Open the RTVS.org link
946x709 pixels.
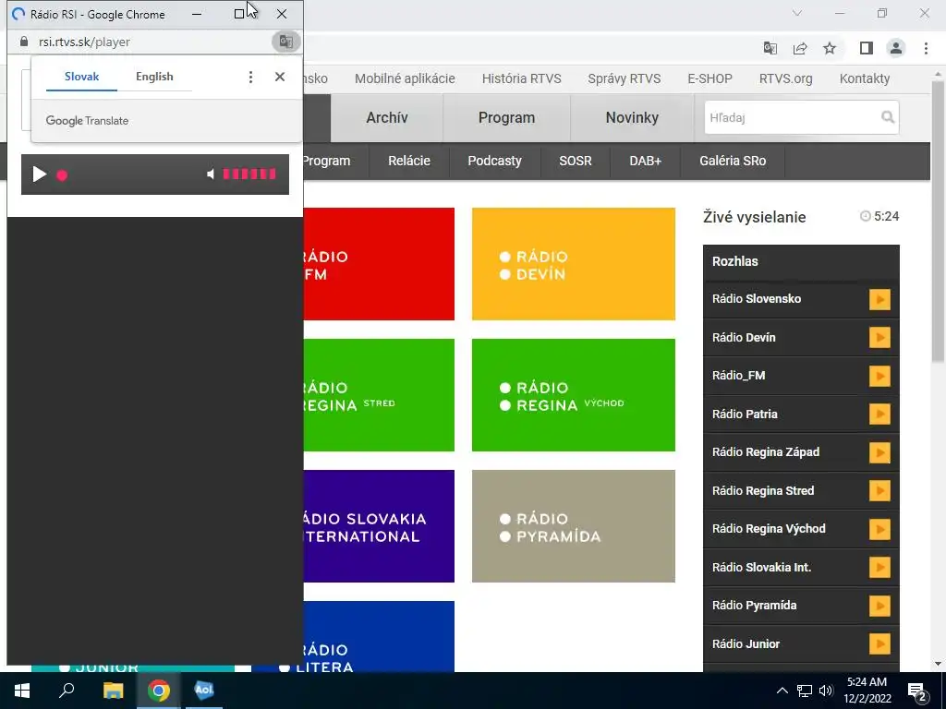pos(785,79)
